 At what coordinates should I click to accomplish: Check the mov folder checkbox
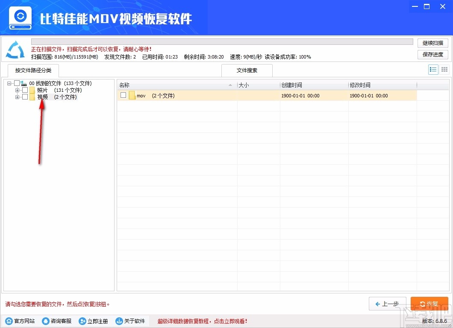point(123,95)
